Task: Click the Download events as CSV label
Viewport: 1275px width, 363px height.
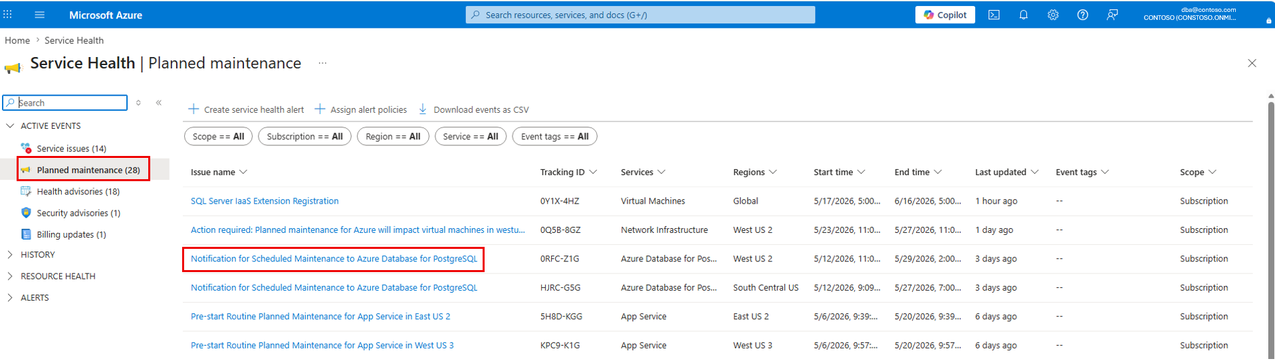Action: (x=481, y=109)
